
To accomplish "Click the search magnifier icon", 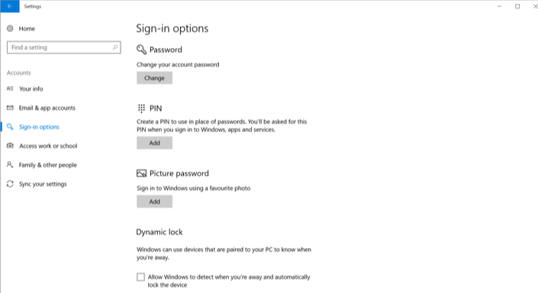I will (115, 47).
